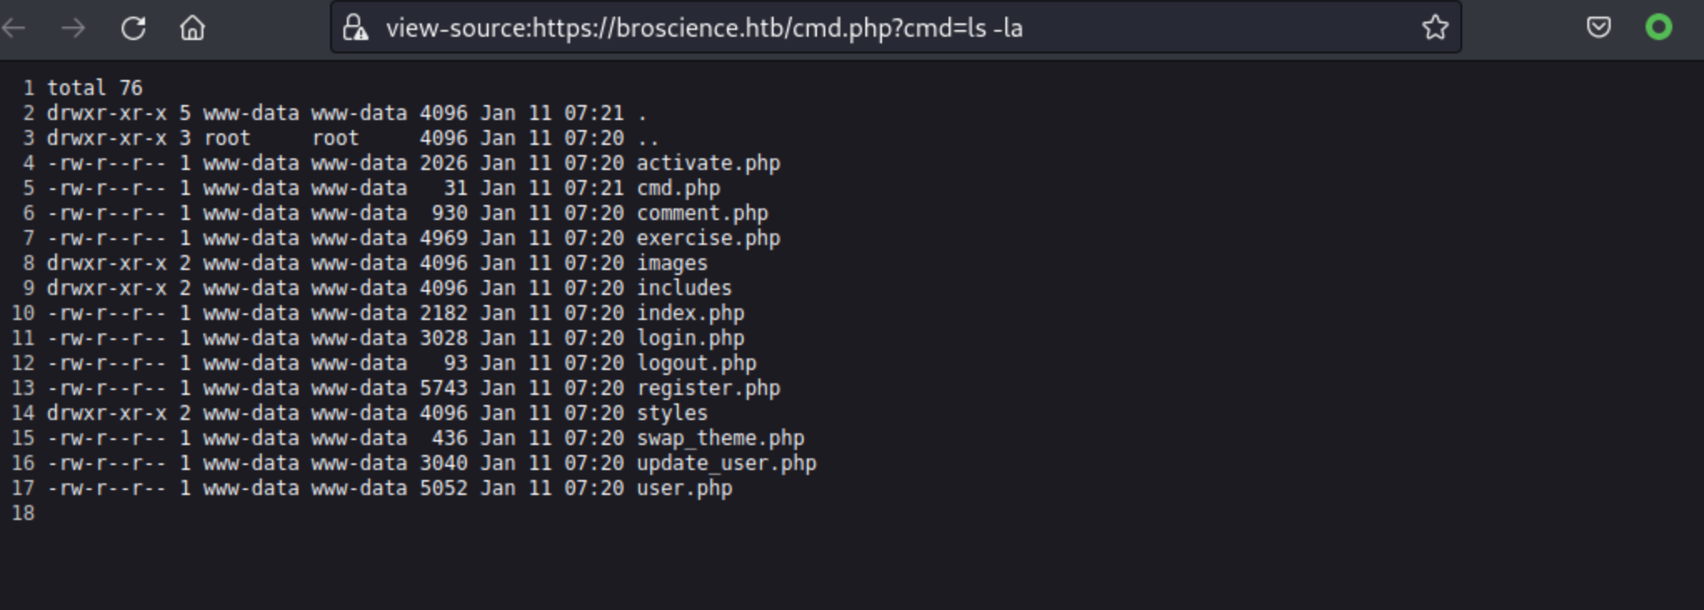
Task: Open the green circle extension icon
Action: [1658, 27]
